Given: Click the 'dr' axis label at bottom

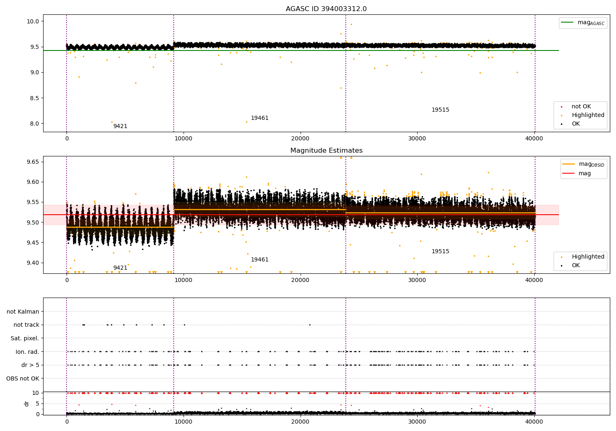Looking at the screenshot, I should (x=27, y=403).
